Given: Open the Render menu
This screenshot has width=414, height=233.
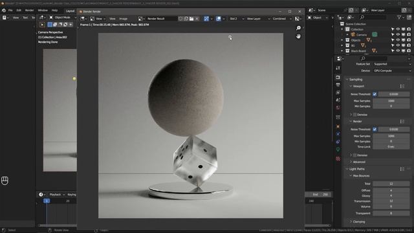Looking at the screenshot, I should coord(29,10).
